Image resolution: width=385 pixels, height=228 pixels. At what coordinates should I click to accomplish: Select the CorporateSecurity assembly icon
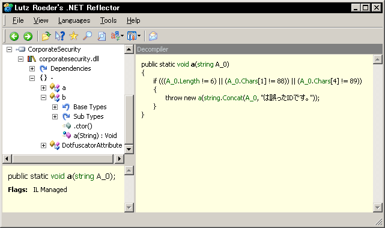click(x=20, y=49)
